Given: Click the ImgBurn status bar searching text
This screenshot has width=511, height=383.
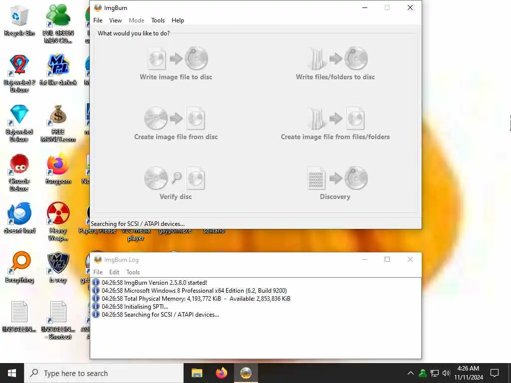Looking at the screenshot, I should [138, 224].
